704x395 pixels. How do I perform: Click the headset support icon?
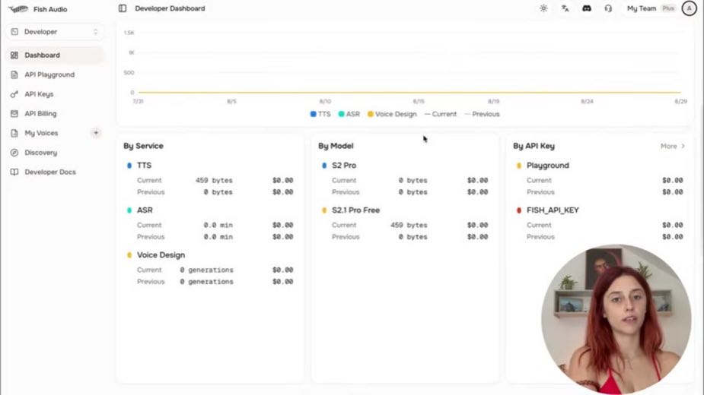point(608,8)
